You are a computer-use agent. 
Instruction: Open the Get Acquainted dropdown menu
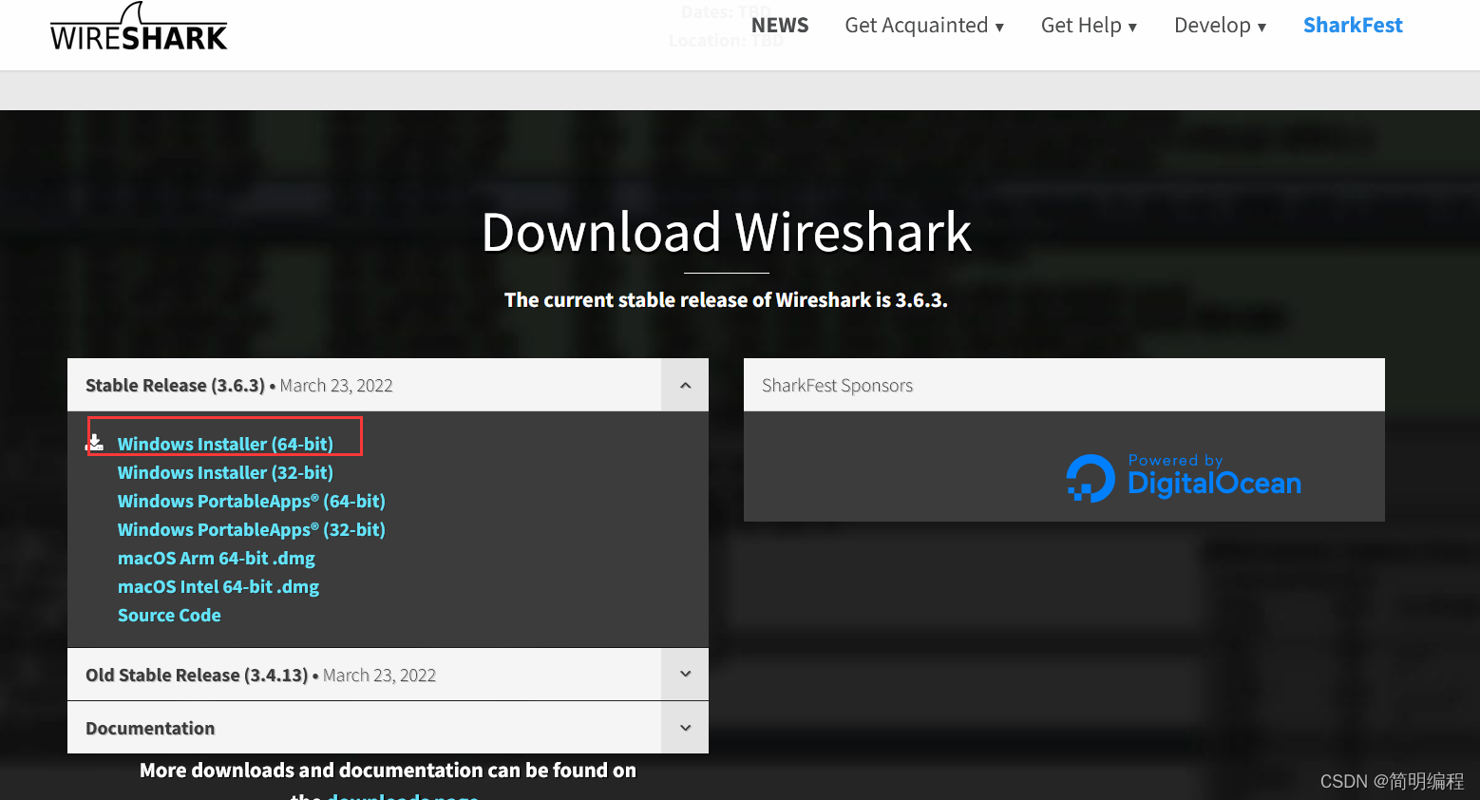pos(924,26)
